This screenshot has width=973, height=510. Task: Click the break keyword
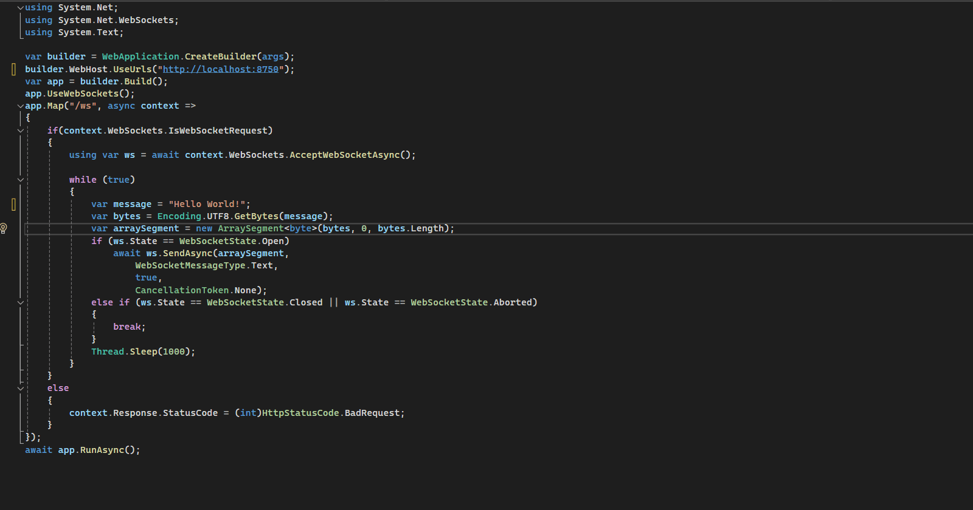click(x=128, y=327)
